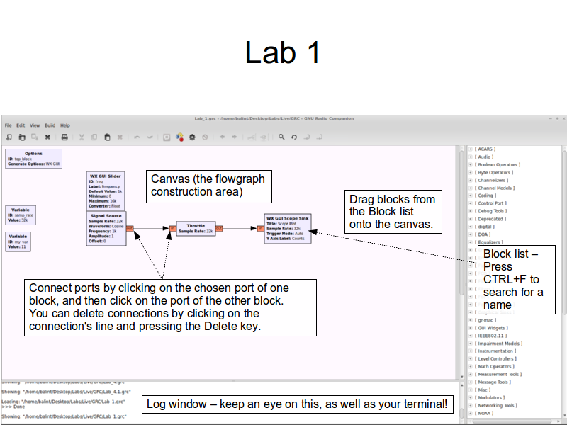
Task: Click the Execute flowgraph gear icon
Action: click(x=192, y=137)
